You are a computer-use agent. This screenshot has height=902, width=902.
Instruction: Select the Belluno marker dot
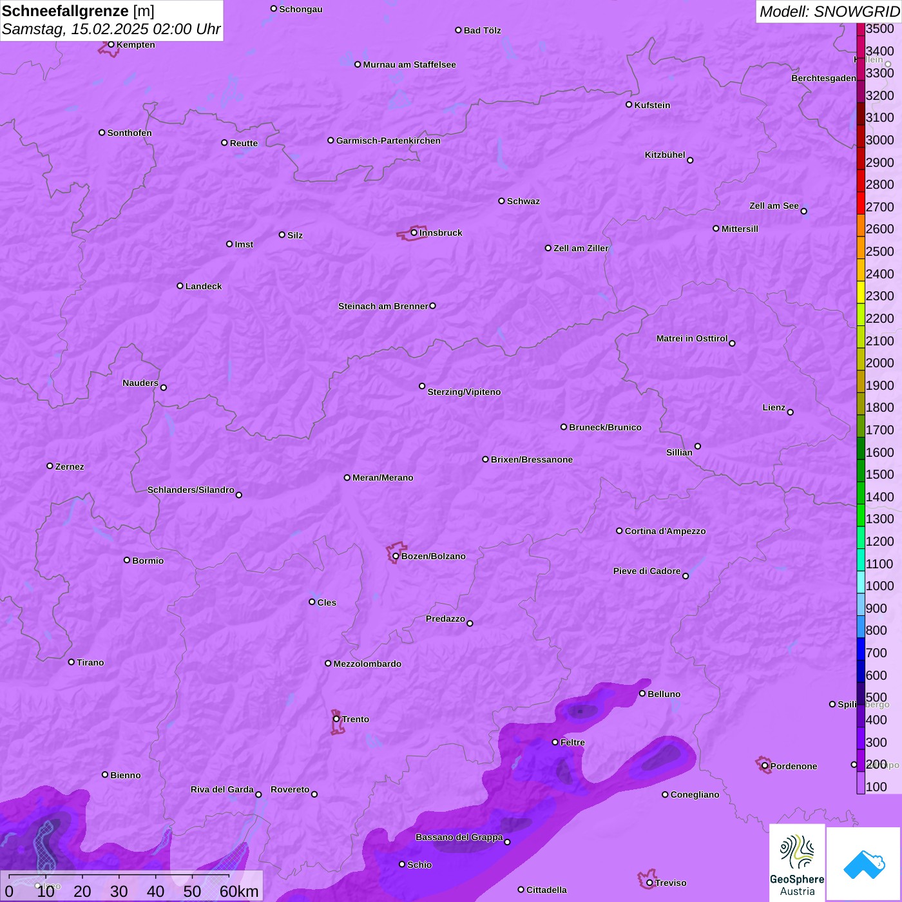click(x=642, y=693)
